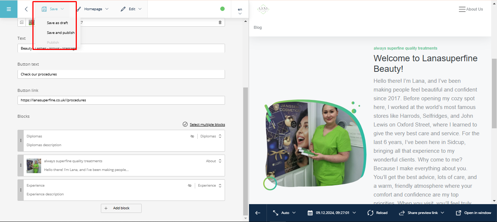Choose Save as draft from menu

pos(57,23)
